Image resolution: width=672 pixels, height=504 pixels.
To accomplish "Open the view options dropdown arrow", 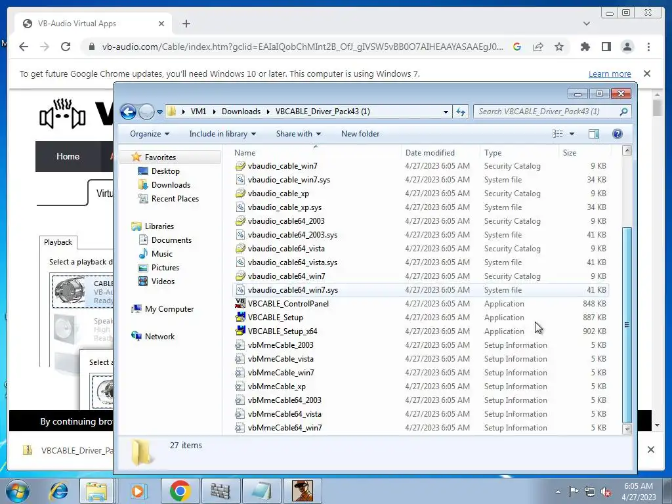I will coord(572,134).
